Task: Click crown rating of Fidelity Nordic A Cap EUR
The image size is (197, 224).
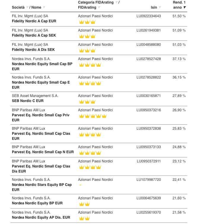Action: click(x=87, y=22)
